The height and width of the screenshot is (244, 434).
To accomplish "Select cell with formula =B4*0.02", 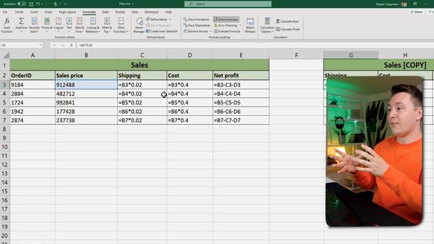I will click(142, 94).
